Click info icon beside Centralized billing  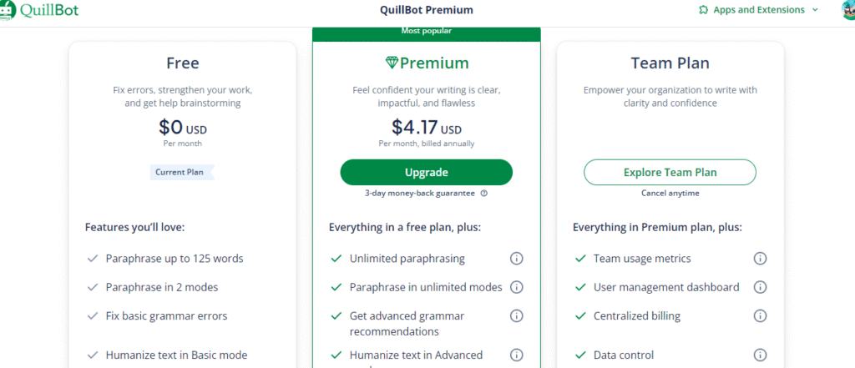click(760, 315)
